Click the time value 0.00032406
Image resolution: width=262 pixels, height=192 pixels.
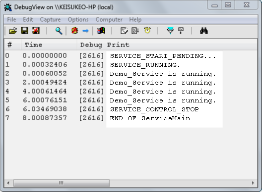pyautogui.click(x=45, y=64)
